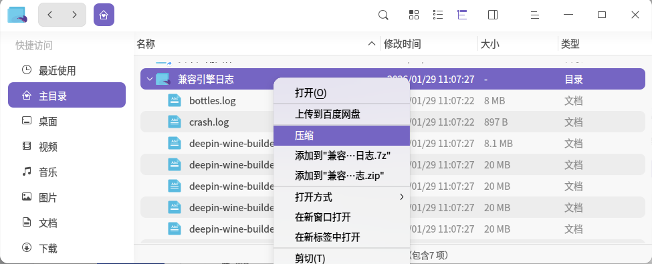
Task: Open the hamburger main menu
Action: pos(535,15)
